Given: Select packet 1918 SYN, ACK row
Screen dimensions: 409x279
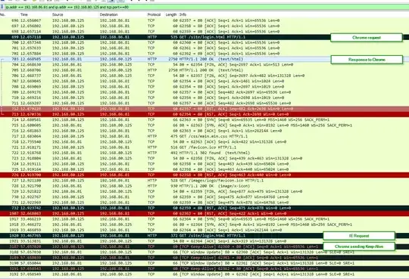Looking at the screenshot, I should (x=204, y=225).
